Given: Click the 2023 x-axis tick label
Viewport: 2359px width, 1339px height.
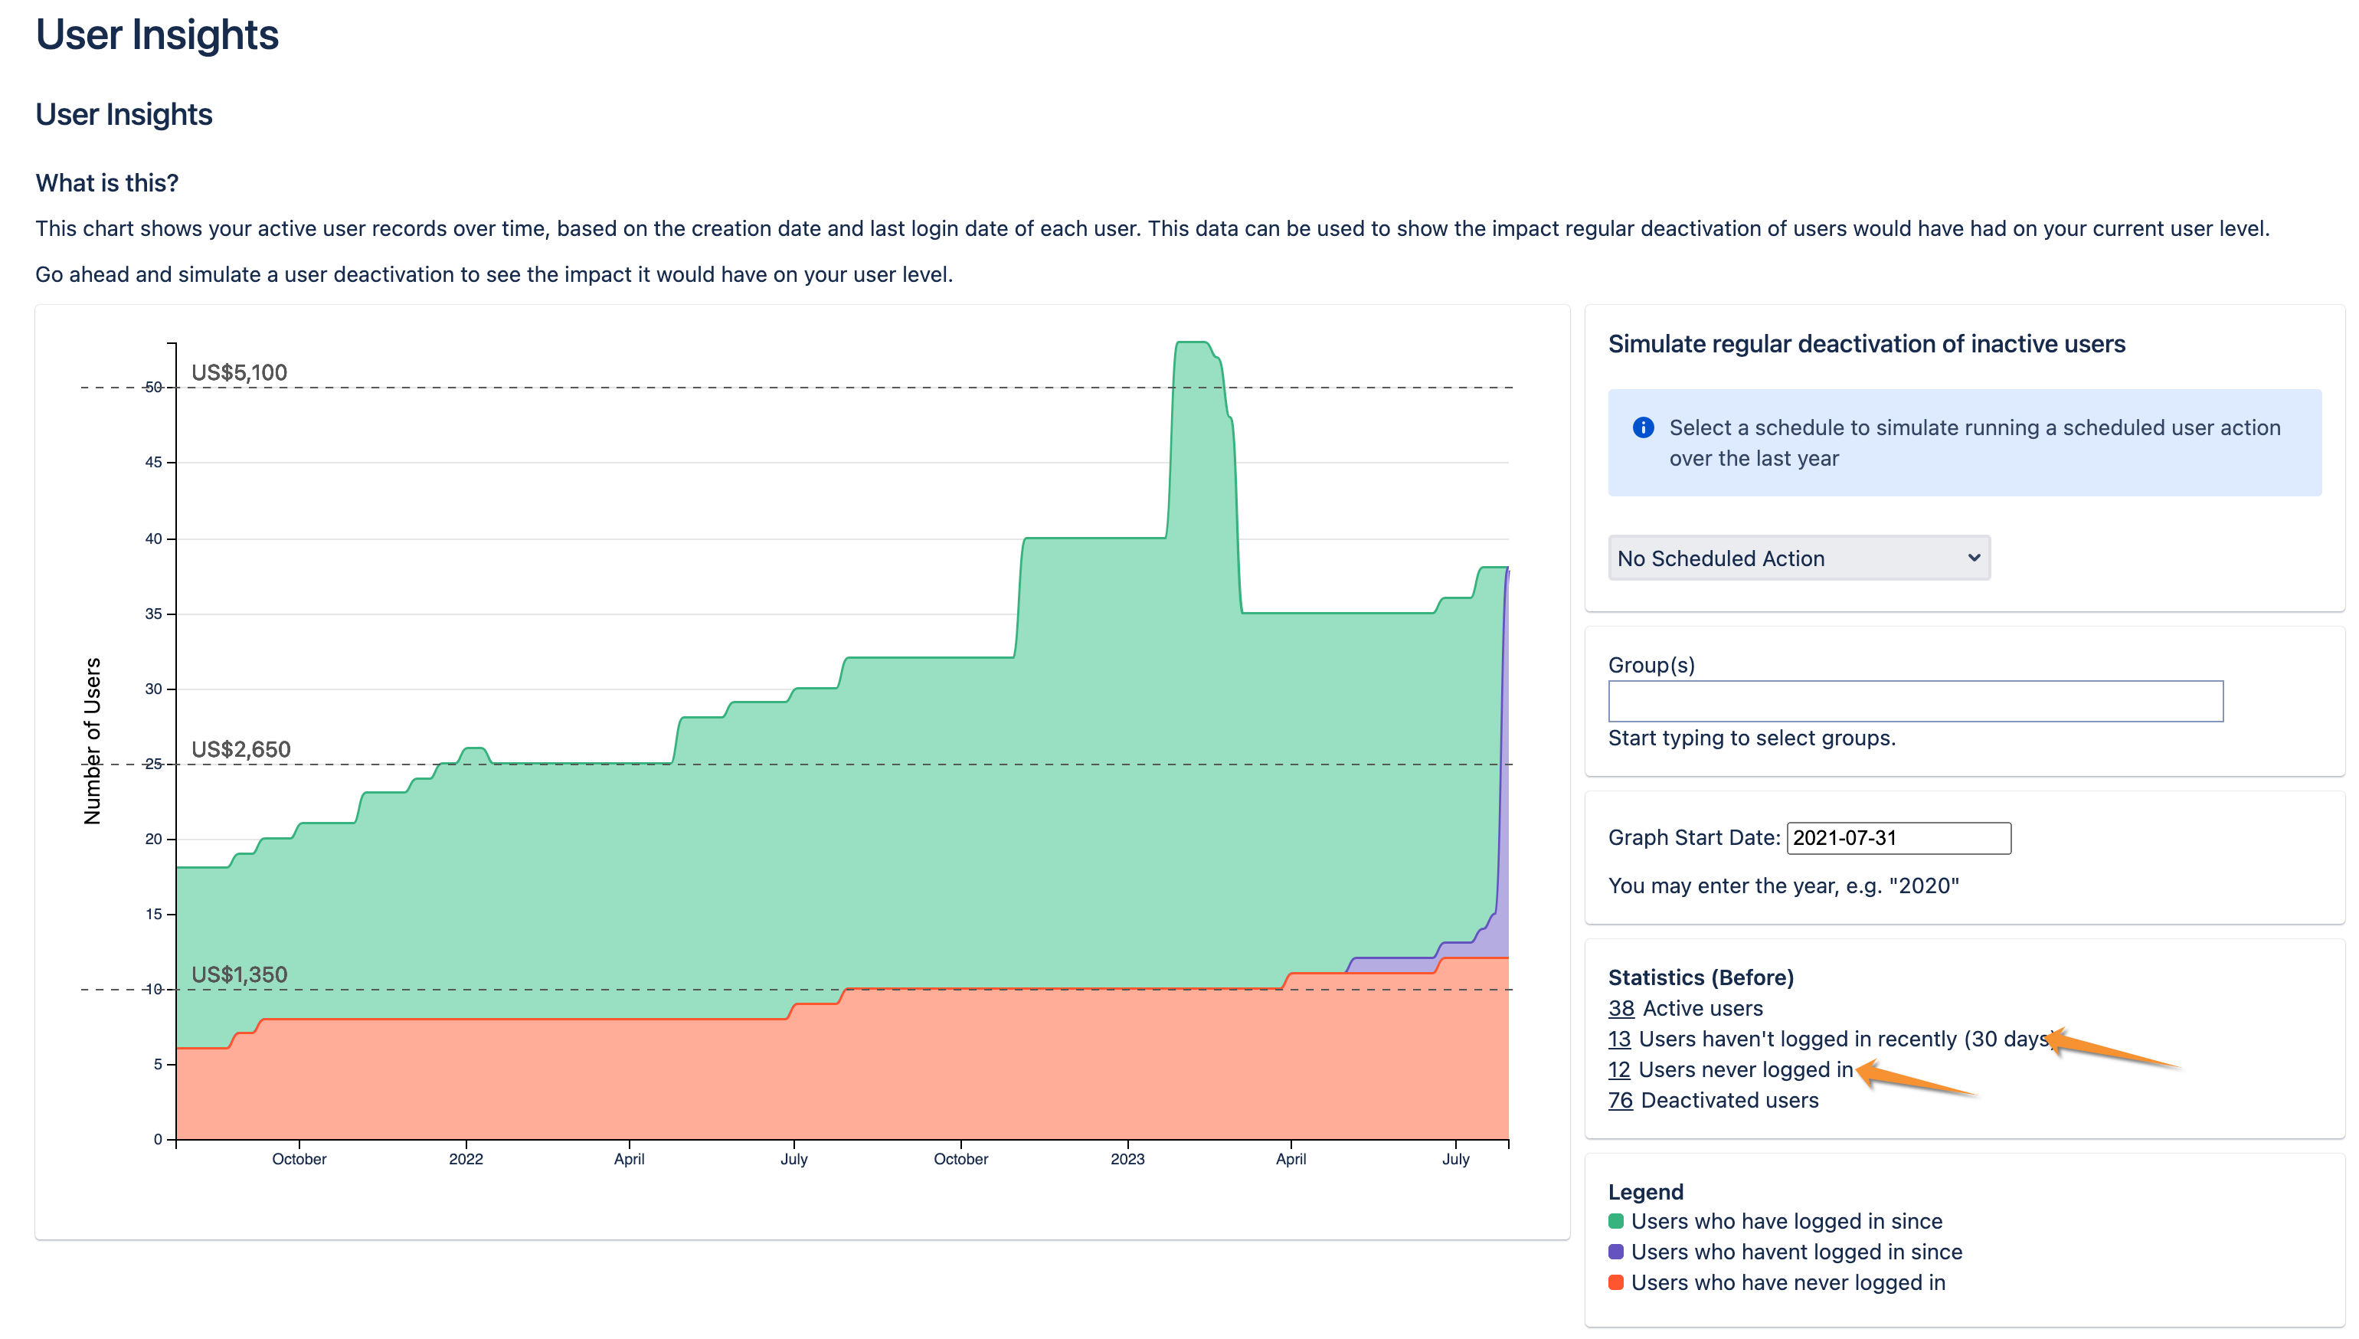Looking at the screenshot, I should tap(1127, 1159).
